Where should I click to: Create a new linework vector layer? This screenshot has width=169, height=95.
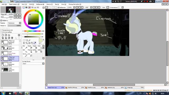[6, 35]
